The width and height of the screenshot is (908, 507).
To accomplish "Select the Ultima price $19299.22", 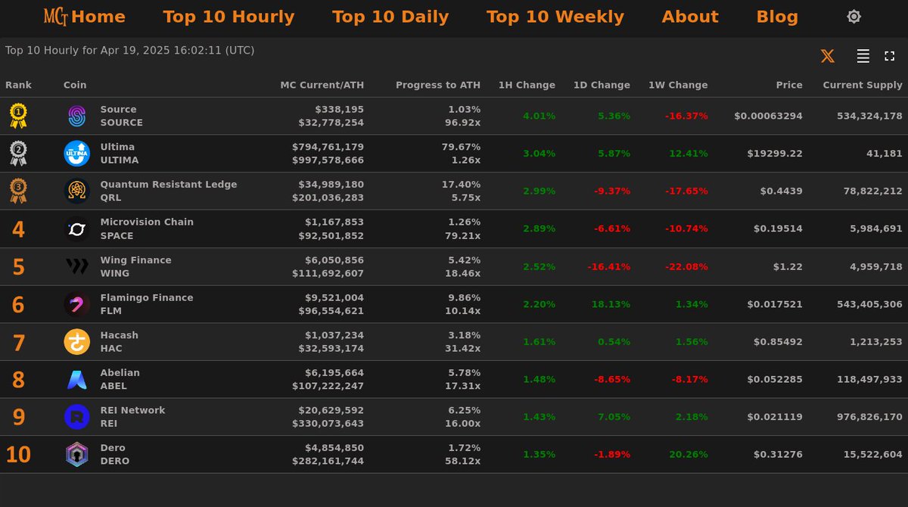I will coord(775,154).
